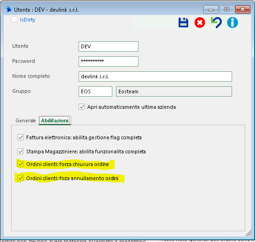
Task: Switch to the Generale tab
Action: pyautogui.click(x=26, y=121)
